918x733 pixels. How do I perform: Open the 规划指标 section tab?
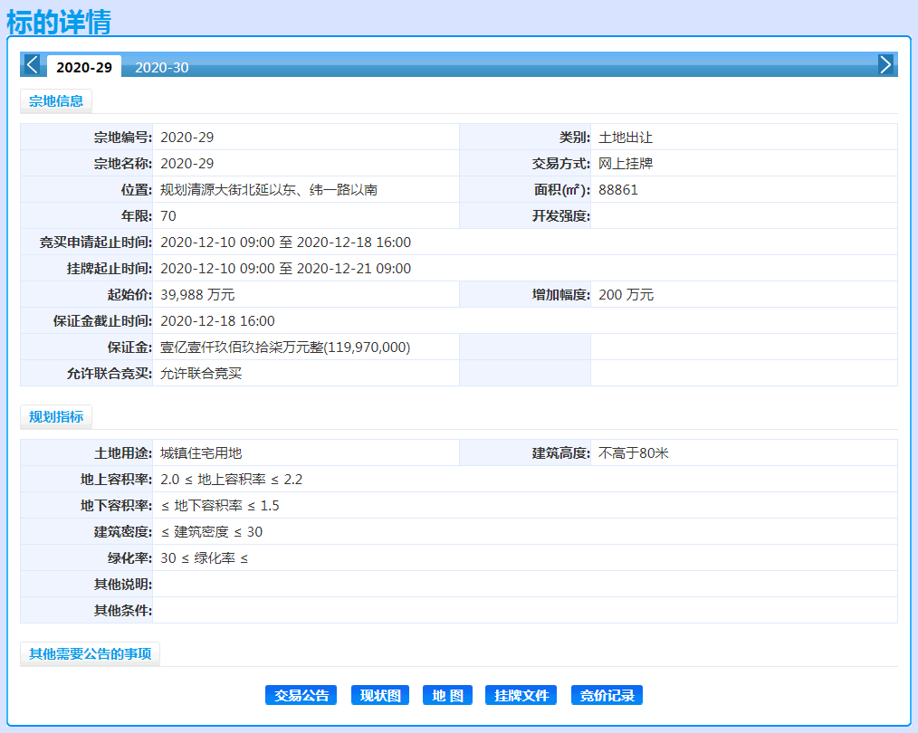(x=56, y=417)
